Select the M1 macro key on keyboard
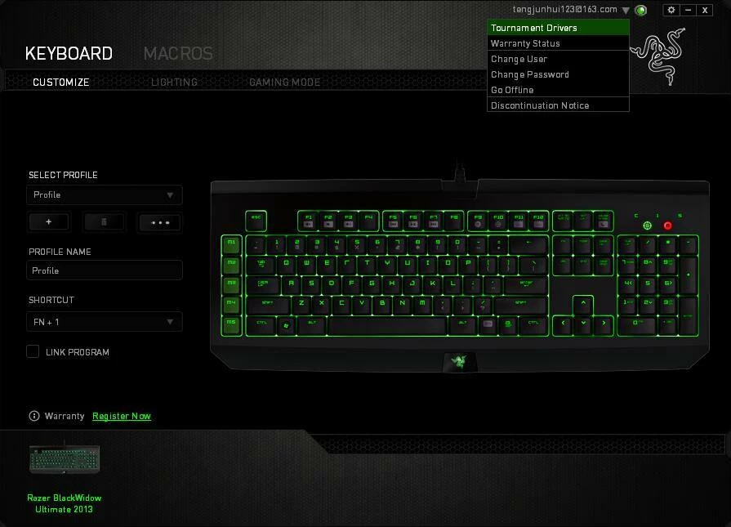 point(231,244)
